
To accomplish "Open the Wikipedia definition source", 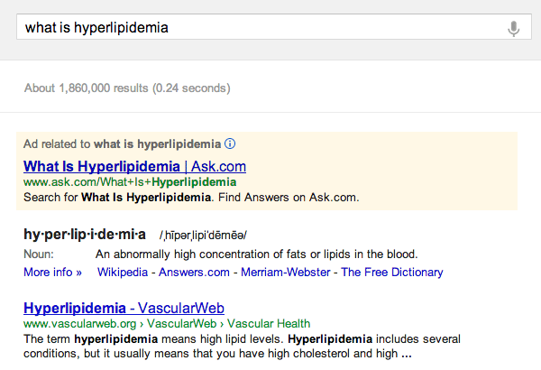I will point(127,272).
